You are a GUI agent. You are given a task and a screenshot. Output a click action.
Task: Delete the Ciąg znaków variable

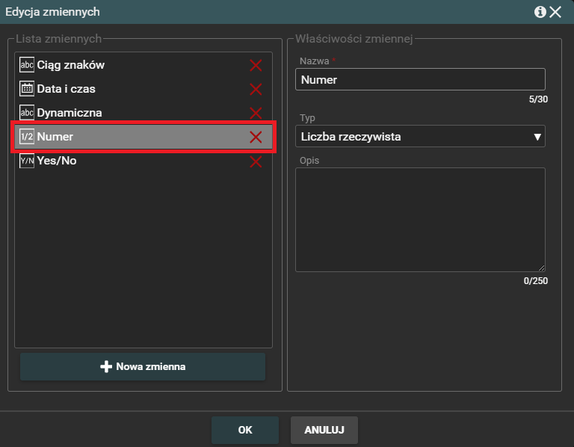tap(256, 65)
